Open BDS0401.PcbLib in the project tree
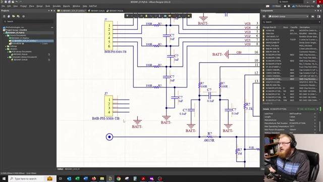The height and width of the screenshot is (182, 323). 19,54
